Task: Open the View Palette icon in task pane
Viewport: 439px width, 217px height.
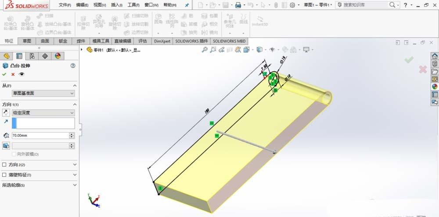Action: (435, 79)
